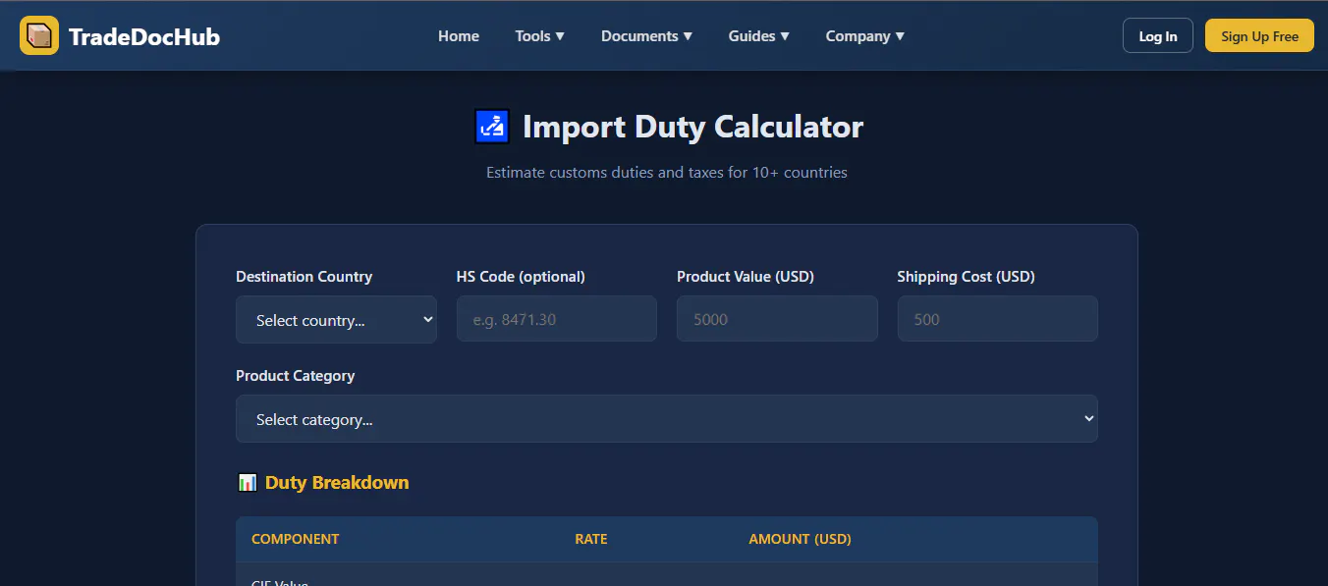Screen dimensions: 1328x586
Task: Expand the Company menu
Action: point(864,36)
